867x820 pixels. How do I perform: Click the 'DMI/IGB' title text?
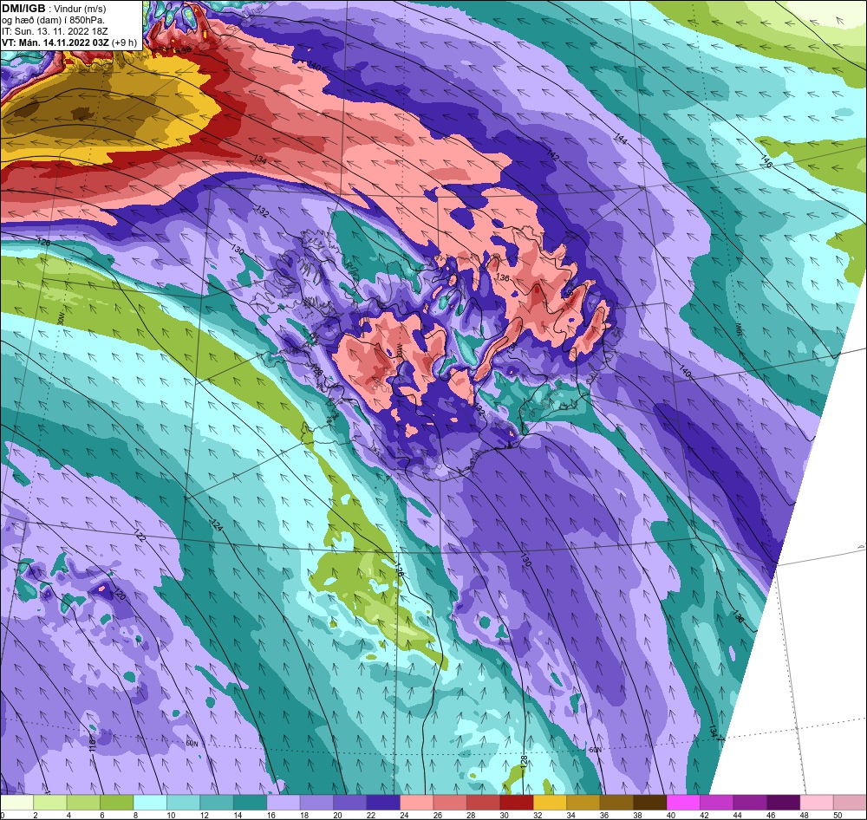(x=23, y=9)
